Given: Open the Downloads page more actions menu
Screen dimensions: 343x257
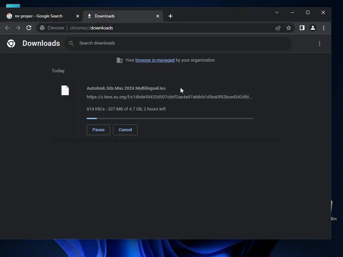Looking at the screenshot, I should click(x=320, y=44).
